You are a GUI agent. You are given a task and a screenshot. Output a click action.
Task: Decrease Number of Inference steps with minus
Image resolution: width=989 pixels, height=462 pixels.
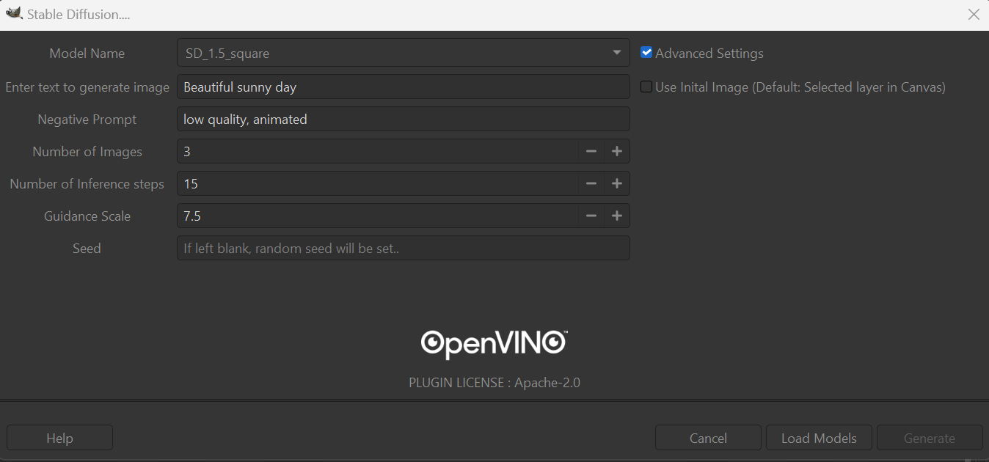tap(591, 183)
